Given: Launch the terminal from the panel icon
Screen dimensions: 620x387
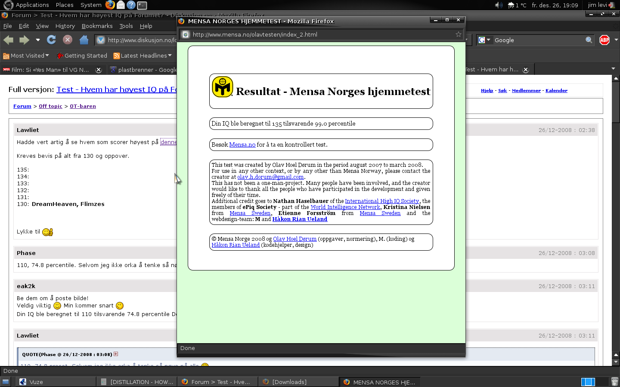Looking at the screenshot, I should pos(142,5).
